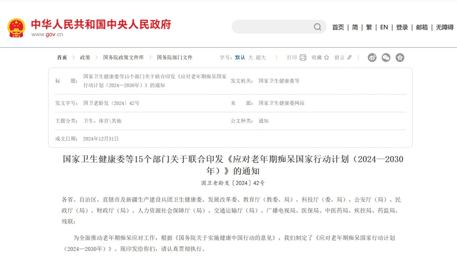Switch to Simplified Chinese with 简
This screenshot has width=457, height=257.
click(x=355, y=27)
